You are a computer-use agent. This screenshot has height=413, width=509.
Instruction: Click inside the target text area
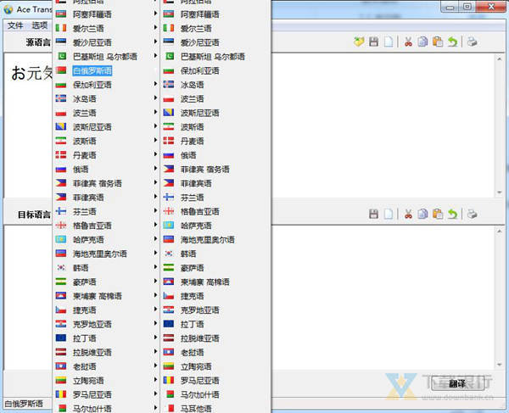pos(383,297)
